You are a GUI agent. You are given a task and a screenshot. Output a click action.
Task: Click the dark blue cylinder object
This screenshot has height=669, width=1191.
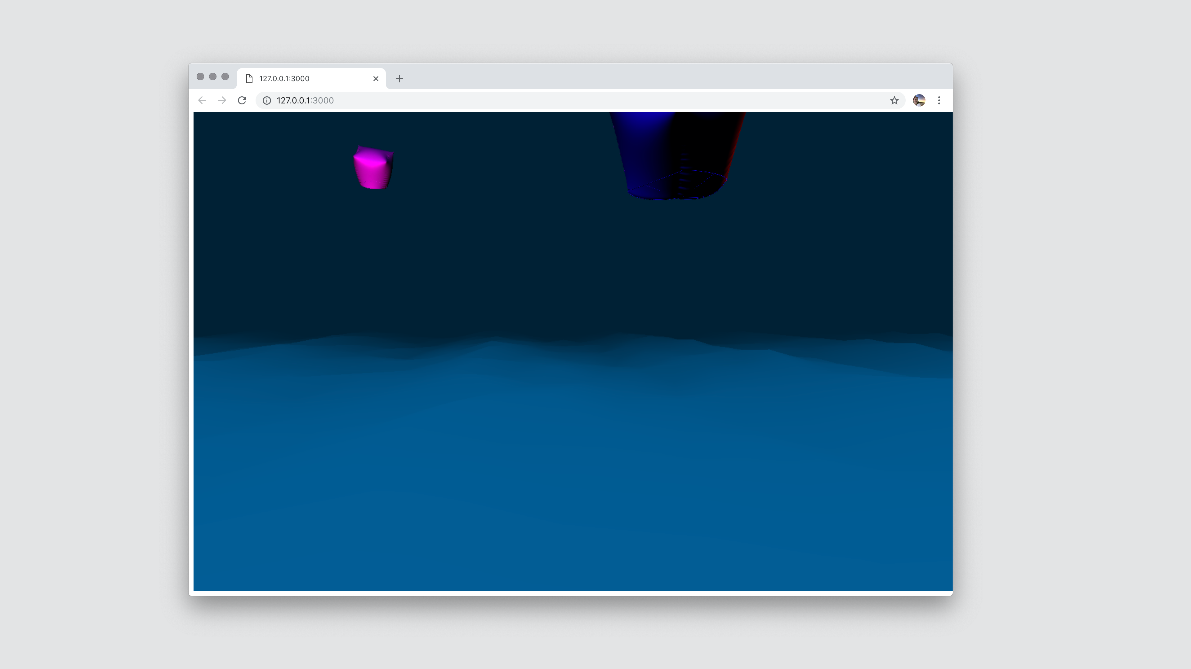pyautogui.click(x=677, y=155)
